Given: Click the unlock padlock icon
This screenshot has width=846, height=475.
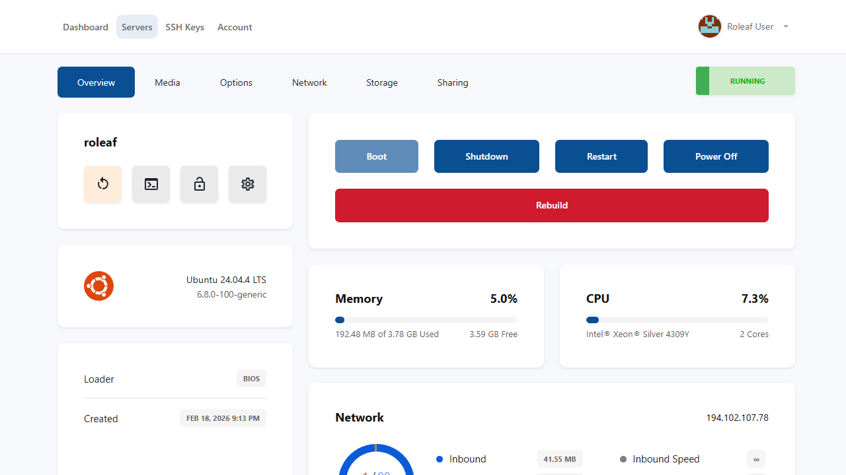Looking at the screenshot, I should pyautogui.click(x=199, y=184).
